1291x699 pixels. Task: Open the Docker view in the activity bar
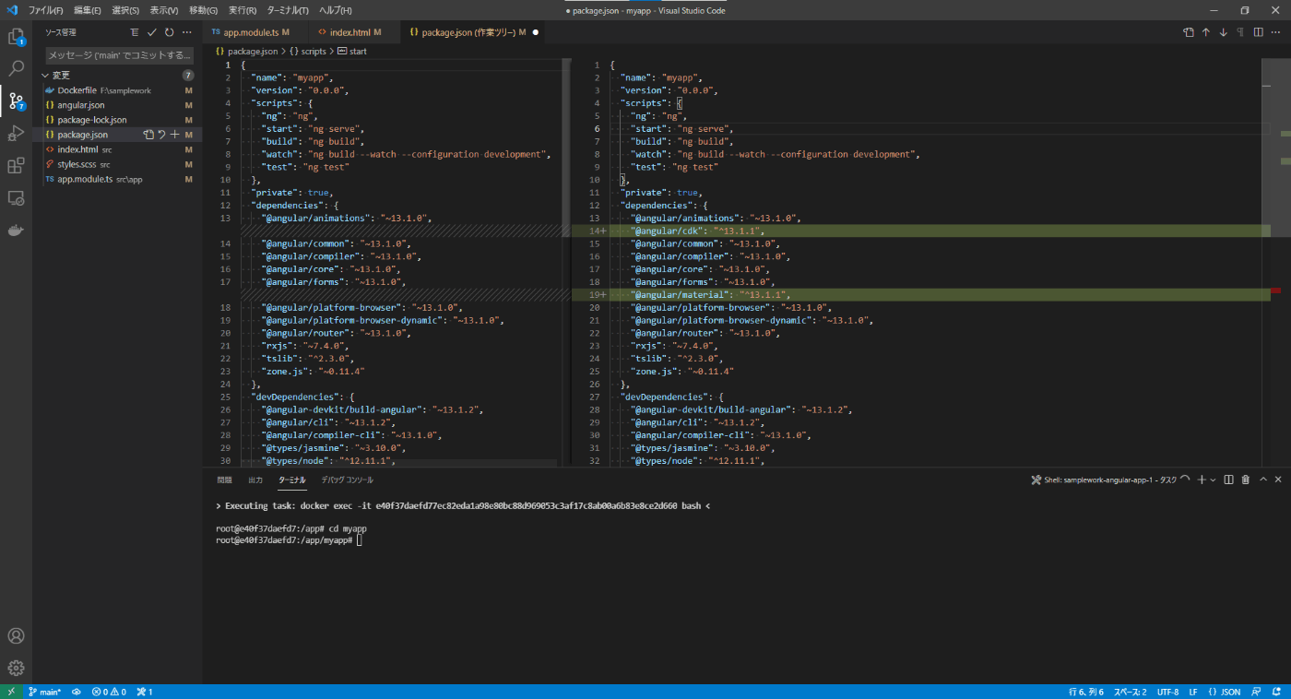click(x=16, y=231)
